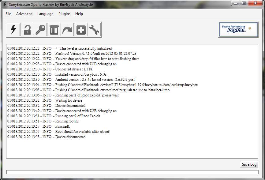
Task: Open the Help menu
Action: click(x=79, y=14)
